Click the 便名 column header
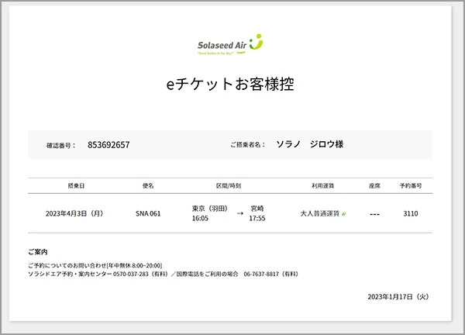The height and width of the screenshot is (335, 465). click(148, 186)
